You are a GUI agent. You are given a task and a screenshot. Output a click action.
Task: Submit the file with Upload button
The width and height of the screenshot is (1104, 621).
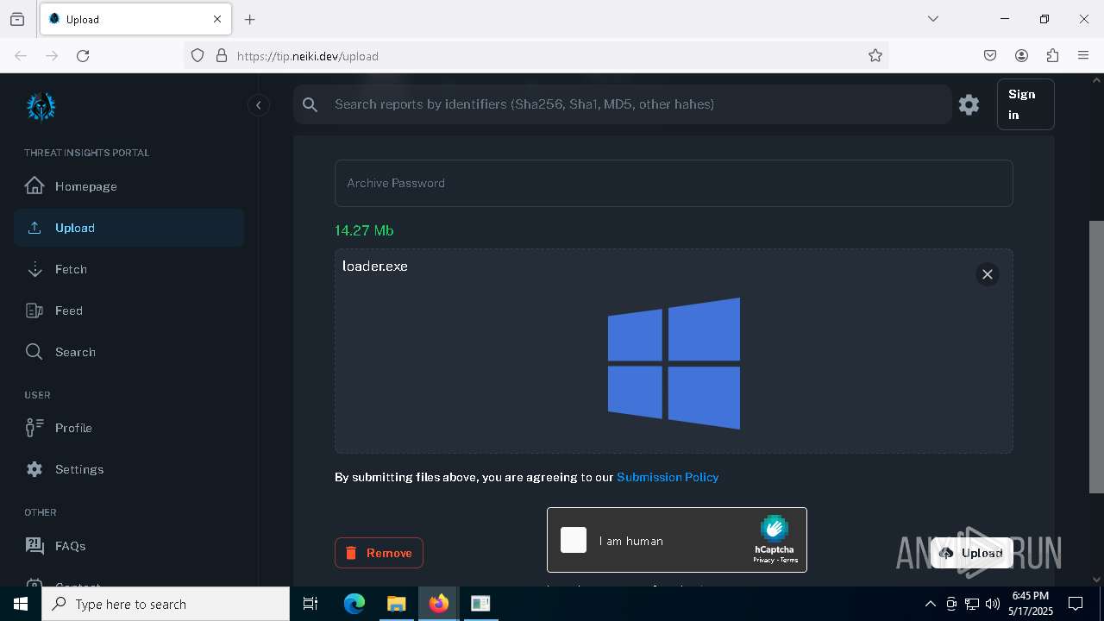tap(972, 553)
